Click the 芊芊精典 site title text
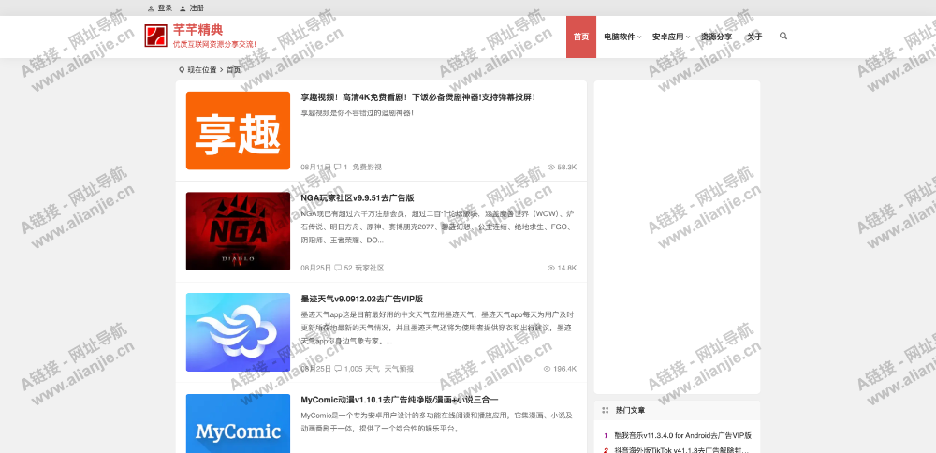This screenshot has width=936, height=453. coord(197,30)
